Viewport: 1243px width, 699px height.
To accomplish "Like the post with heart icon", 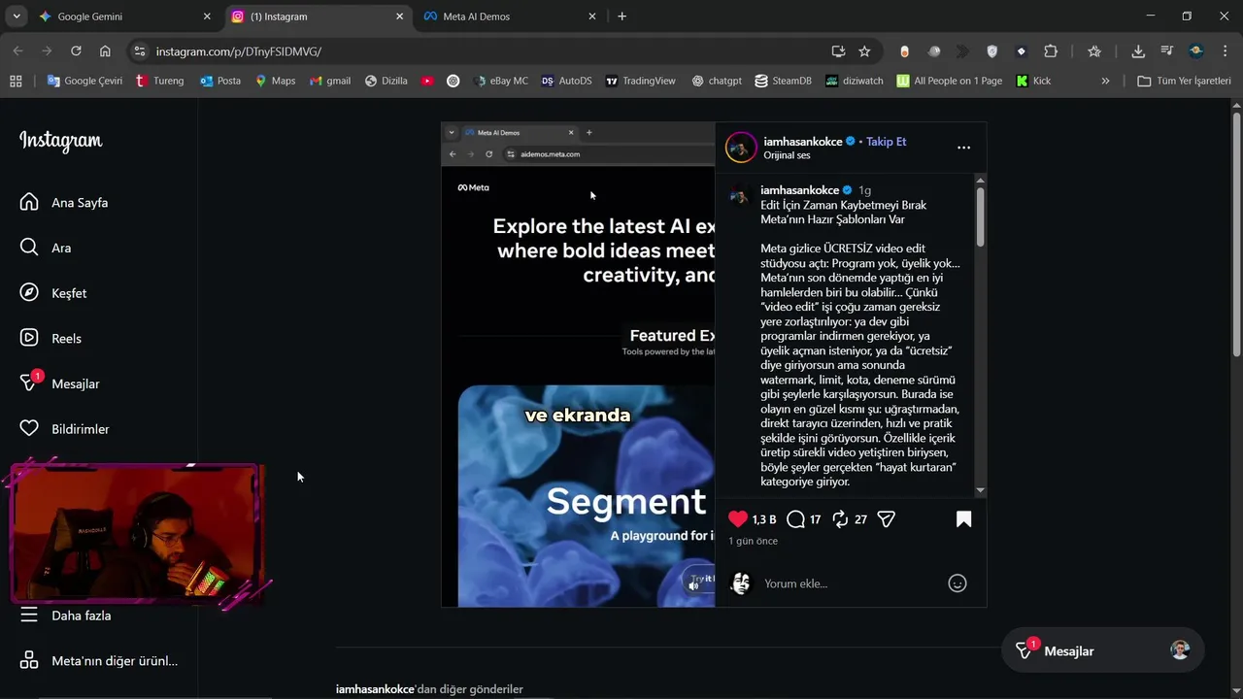I will coord(738,519).
